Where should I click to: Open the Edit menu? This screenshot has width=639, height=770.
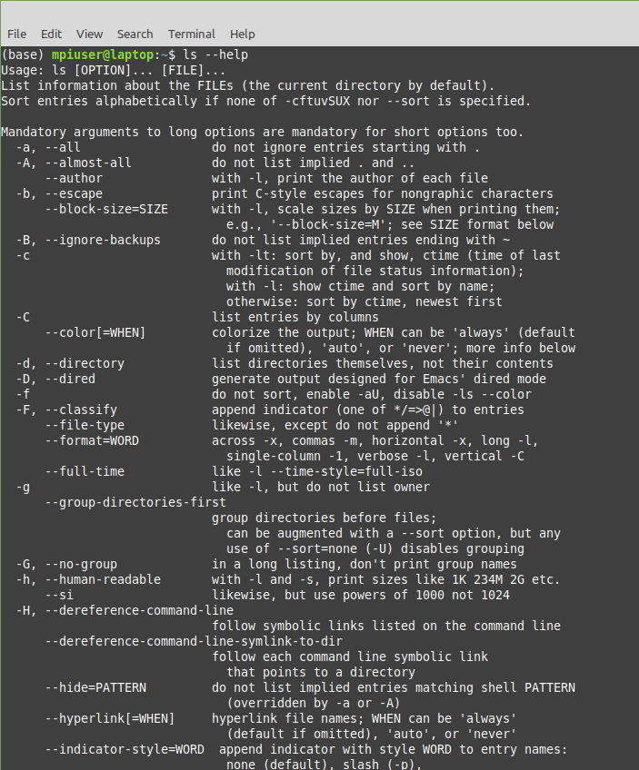point(52,34)
